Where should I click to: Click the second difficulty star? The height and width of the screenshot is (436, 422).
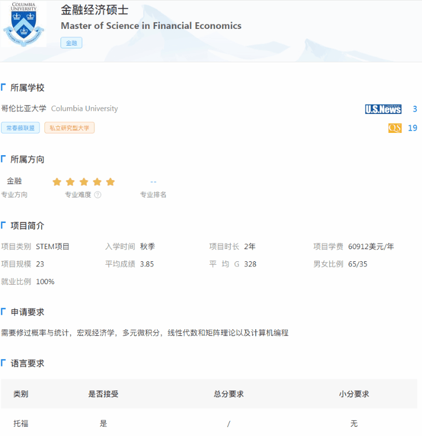(70, 182)
